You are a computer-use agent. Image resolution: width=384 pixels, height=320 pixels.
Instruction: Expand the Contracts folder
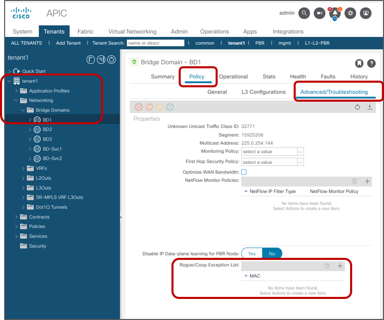click(x=16, y=217)
